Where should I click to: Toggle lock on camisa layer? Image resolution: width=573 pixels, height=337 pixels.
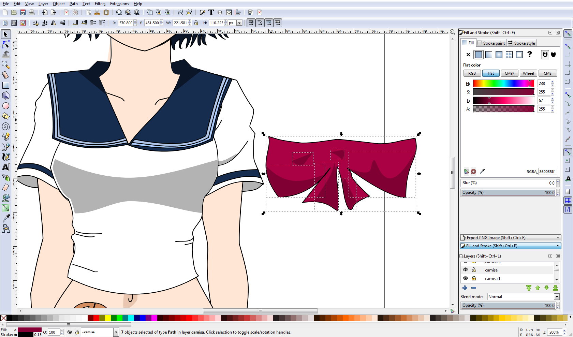pos(474,270)
